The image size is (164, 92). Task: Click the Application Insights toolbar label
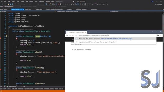tap(101, 4)
